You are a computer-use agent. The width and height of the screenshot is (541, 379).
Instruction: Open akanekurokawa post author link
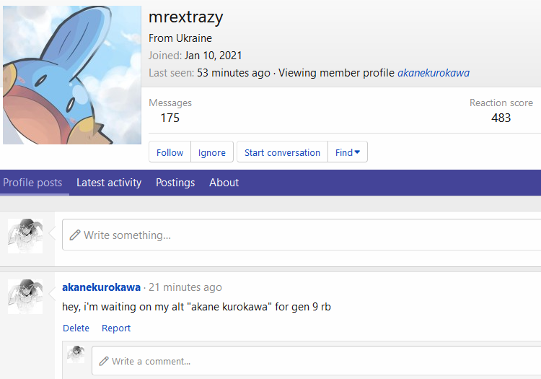coord(101,287)
